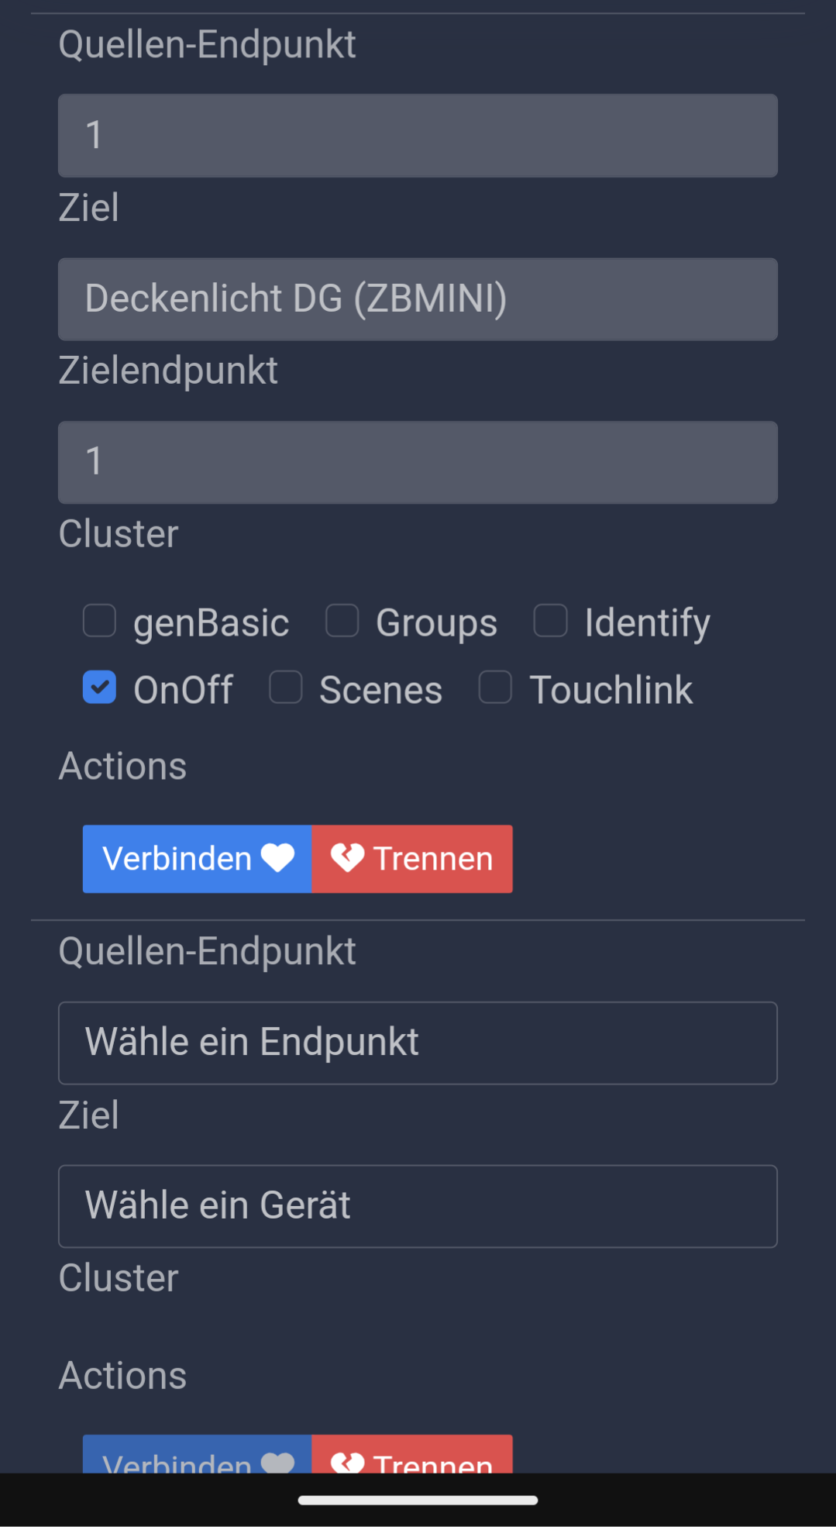Open the "Wähle ein Endpunkt" dropdown
This screenshot has height=1527, width=836.
pyautogui.click(x=418, y=1043)
